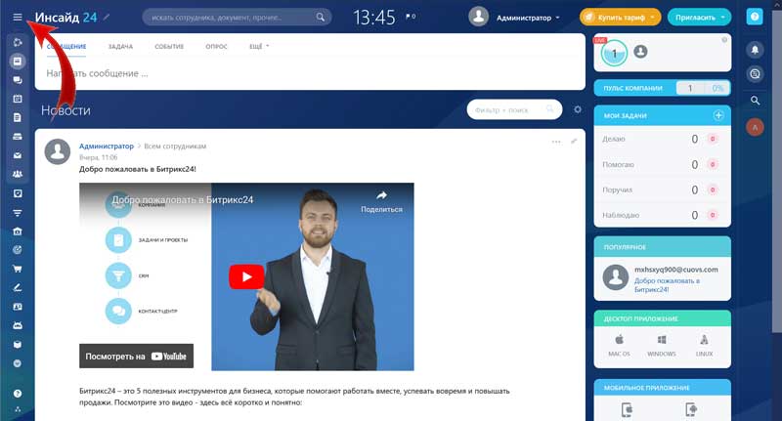The height and width of the screenshot is (421, 782).
Task: Open the sites house icon in sidebar
Action: click(18, 232)
